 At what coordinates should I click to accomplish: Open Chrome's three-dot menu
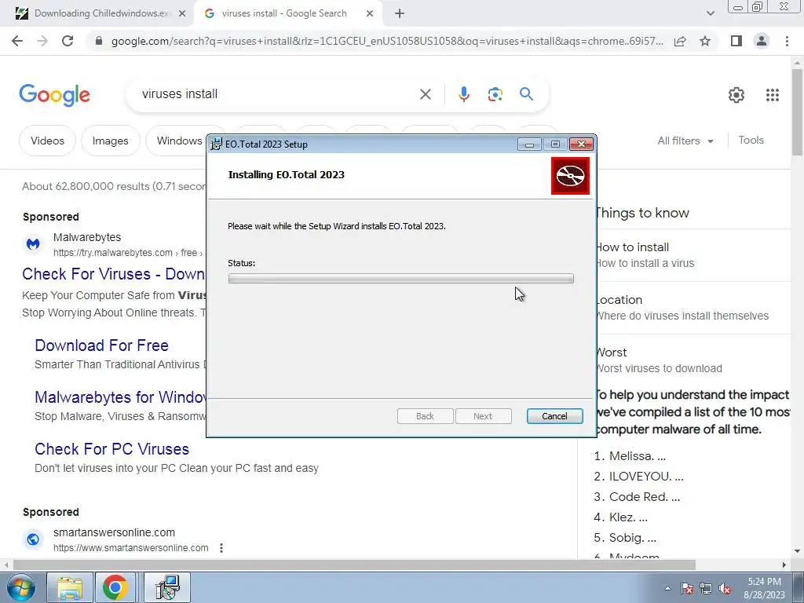click(787, 41)
